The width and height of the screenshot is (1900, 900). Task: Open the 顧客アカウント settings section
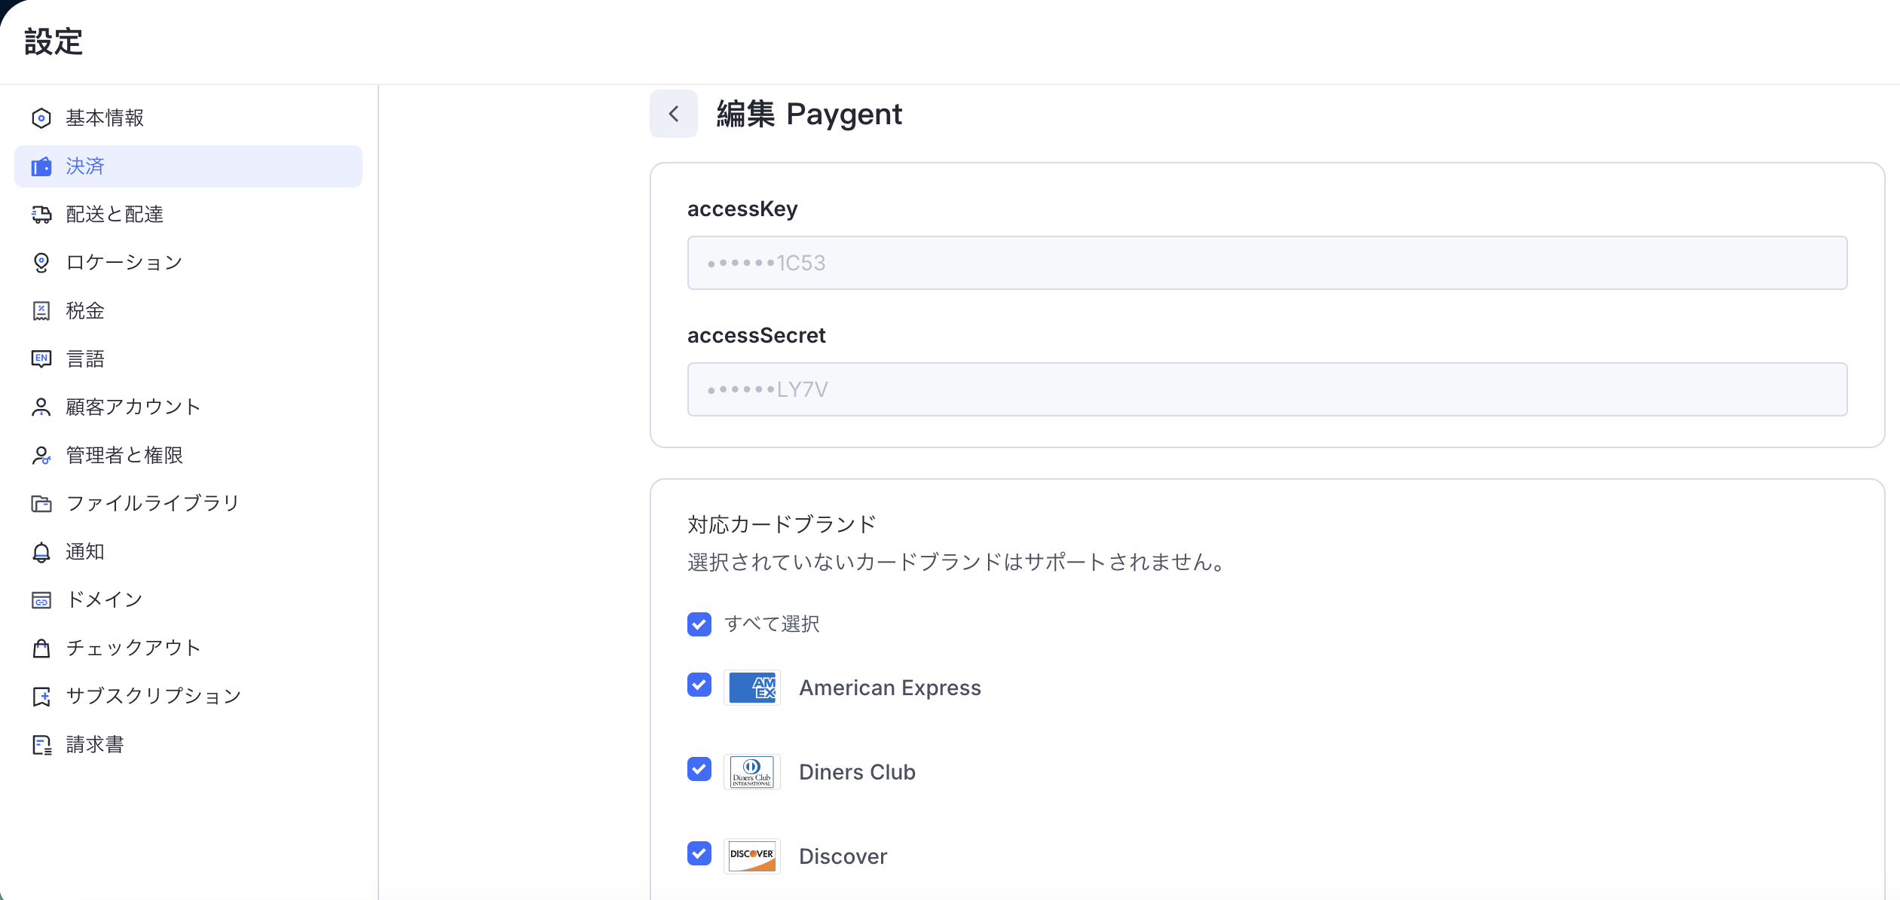coord(133,407)
